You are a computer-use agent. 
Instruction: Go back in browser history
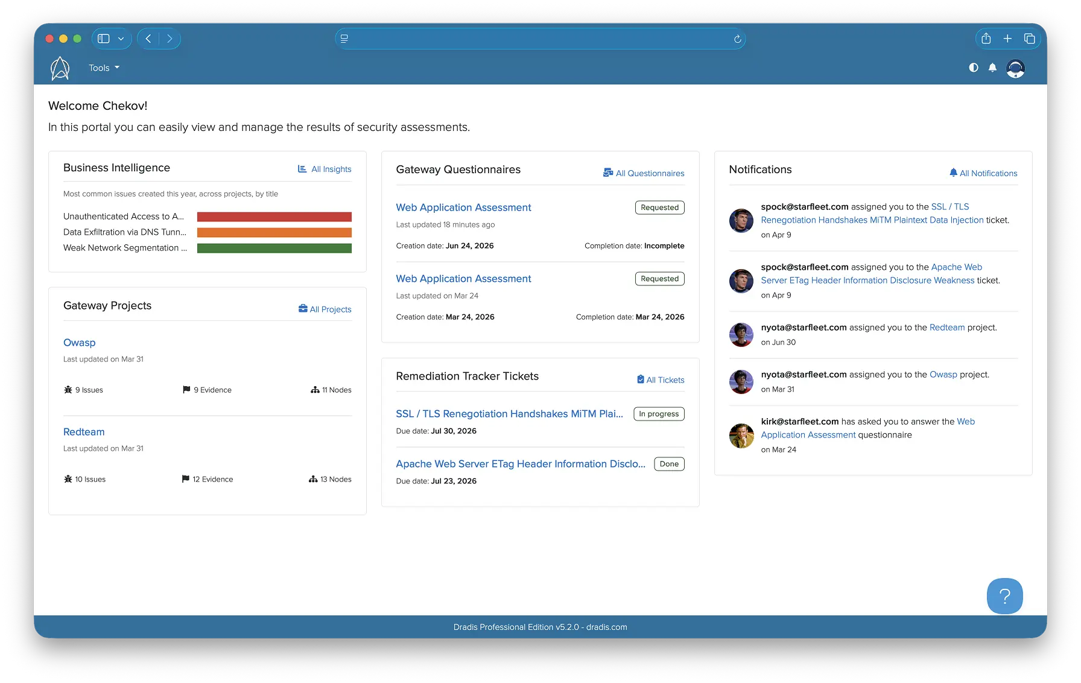(148, 39)
